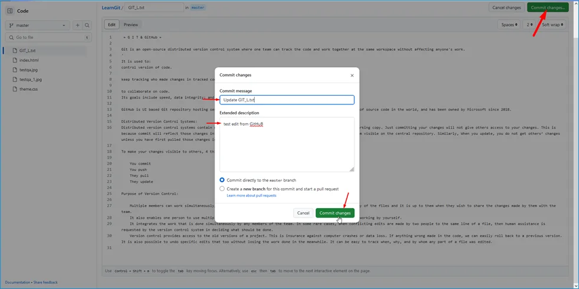Click the Share feedback link
Viewport: 579px width, 289px height.
(x=45, y=283)
